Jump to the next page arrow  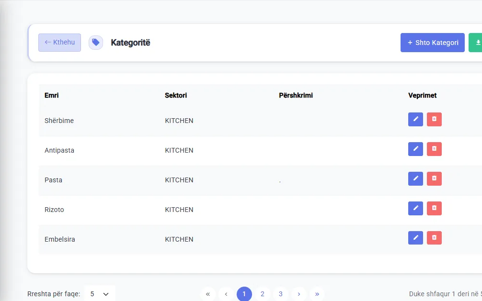(299, 294)
